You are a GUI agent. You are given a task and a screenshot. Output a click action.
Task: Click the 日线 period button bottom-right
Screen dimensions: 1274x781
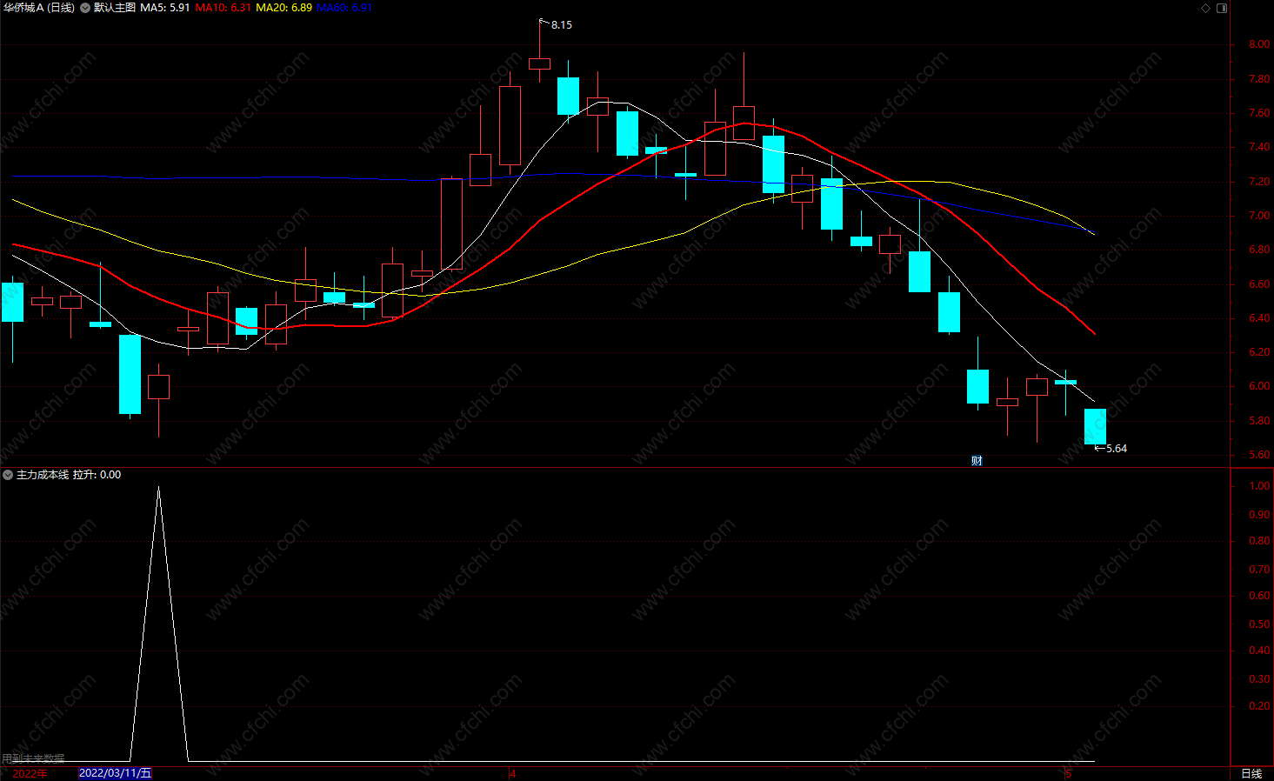[x=1251, y=773]
